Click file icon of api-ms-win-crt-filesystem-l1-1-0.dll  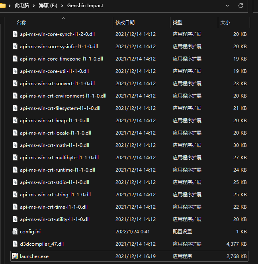tap(15, 108)
